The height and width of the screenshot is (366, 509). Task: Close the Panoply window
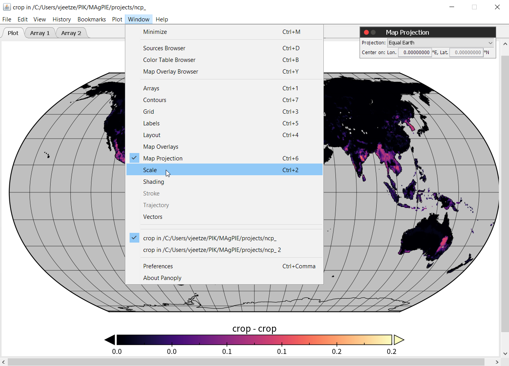(x=497, y=7)
